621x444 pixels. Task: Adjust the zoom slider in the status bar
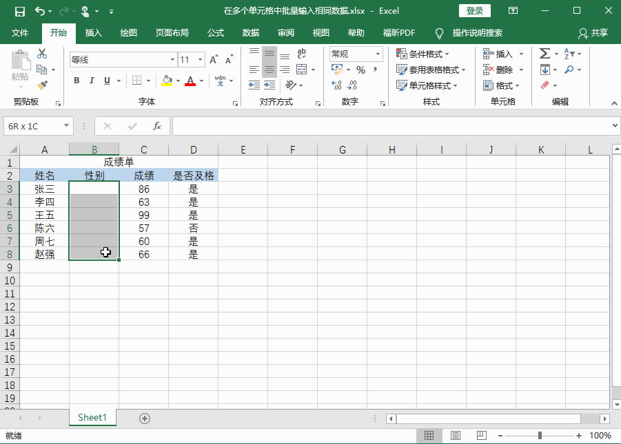point(540,435)
